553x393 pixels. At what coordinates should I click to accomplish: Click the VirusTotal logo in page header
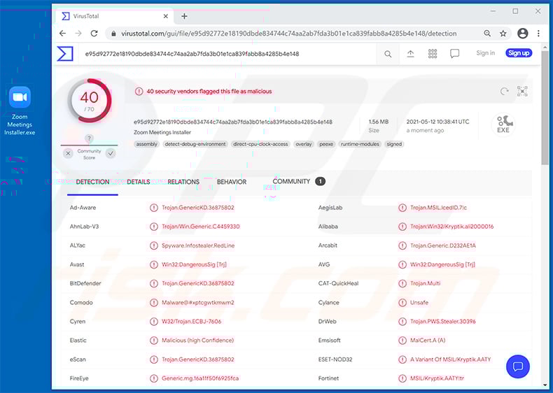[65, 54]
